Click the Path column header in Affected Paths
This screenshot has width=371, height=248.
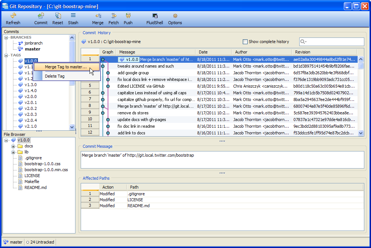pyautogui.click(x=245, y=187)
